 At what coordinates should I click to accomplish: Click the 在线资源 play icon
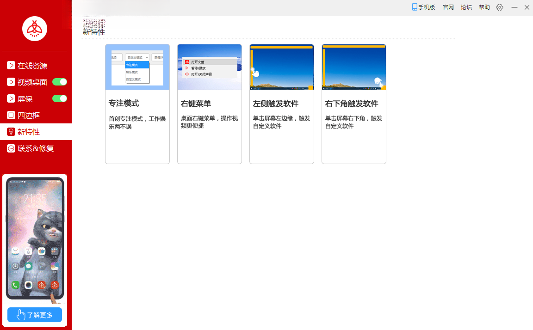pos(11,65)
